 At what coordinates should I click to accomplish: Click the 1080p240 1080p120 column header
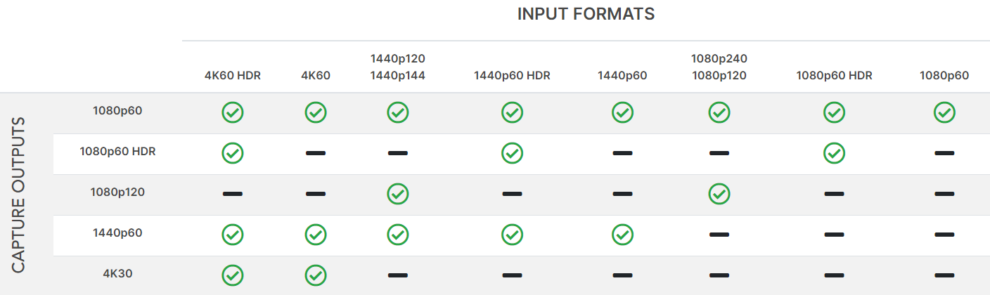point(719,67)
